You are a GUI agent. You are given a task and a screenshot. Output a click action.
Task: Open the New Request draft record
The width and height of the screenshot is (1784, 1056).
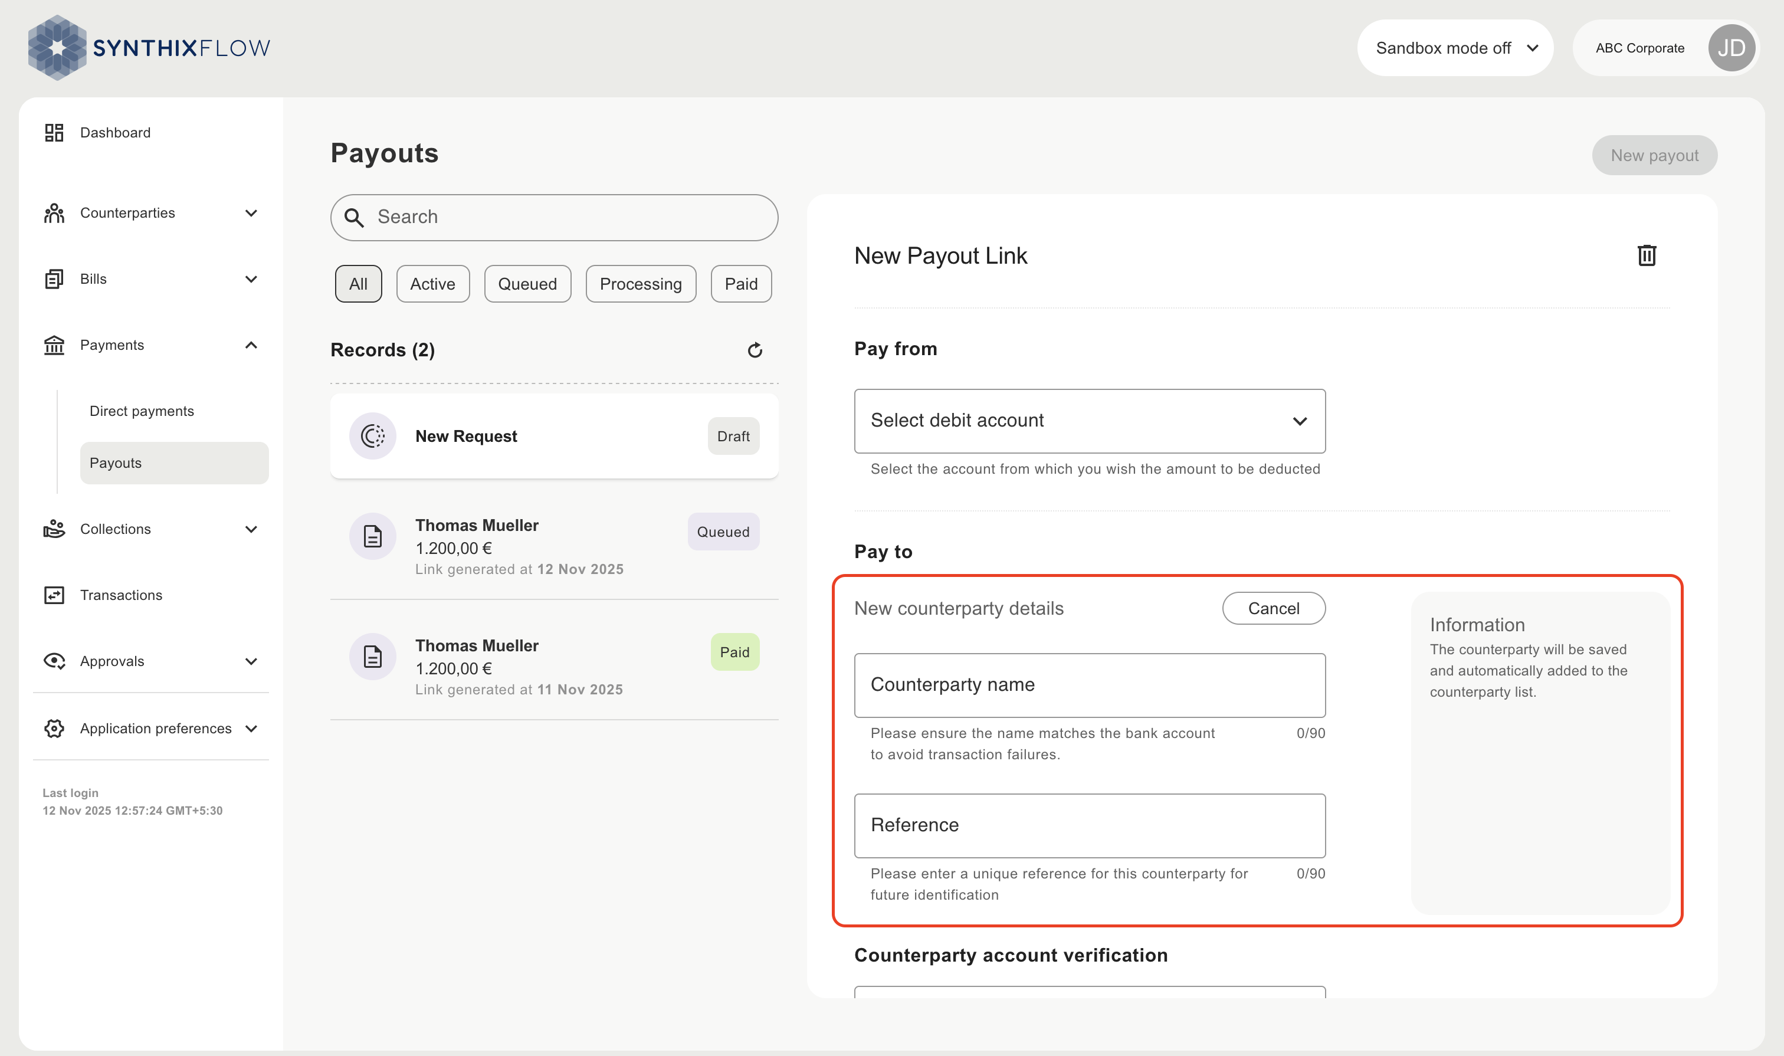(x=555, y=435)
